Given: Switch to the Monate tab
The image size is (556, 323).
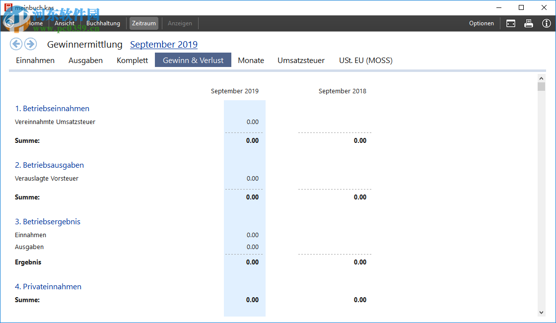Looking at the screenshot, I should 251,60.
